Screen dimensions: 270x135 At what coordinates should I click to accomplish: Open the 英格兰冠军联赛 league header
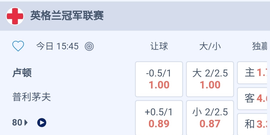pos(67,16)
